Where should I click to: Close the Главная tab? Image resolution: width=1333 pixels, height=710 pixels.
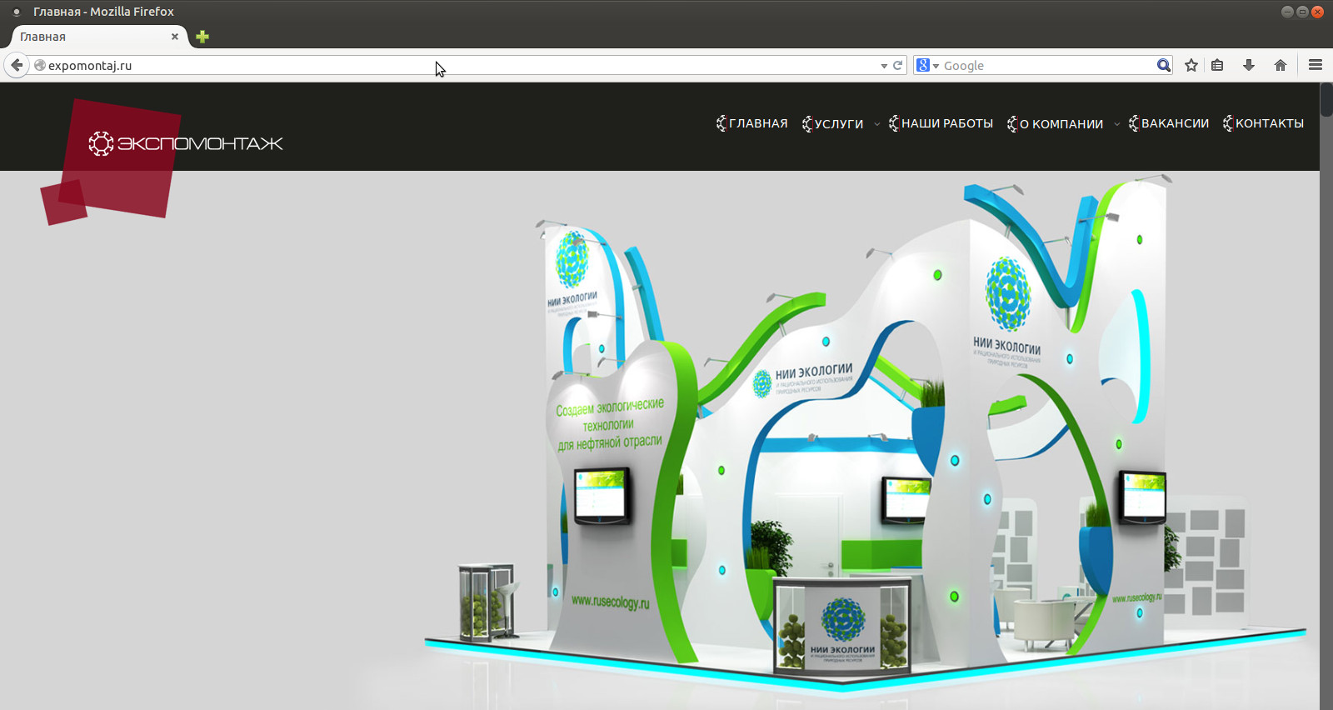coord(175,37)
